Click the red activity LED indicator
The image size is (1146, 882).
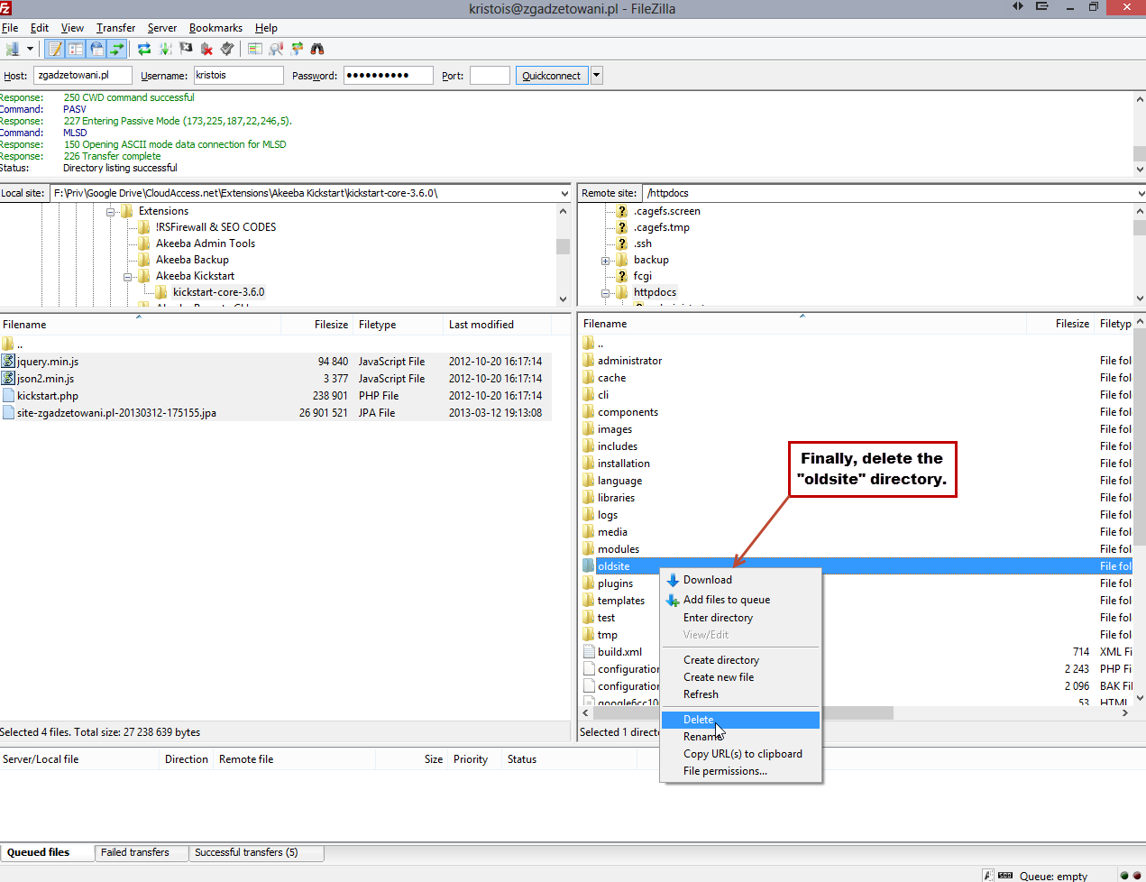click(1137, 876)
